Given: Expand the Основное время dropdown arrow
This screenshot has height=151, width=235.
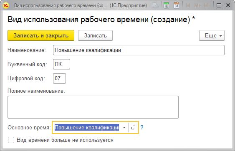Looking at the screenshot, I should click(x=124, y=127).
